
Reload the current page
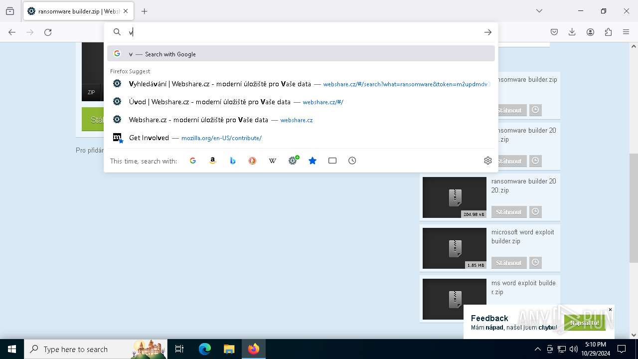48,32
